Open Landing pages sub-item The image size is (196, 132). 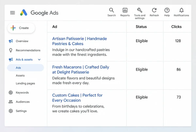(x=25, y=83)
